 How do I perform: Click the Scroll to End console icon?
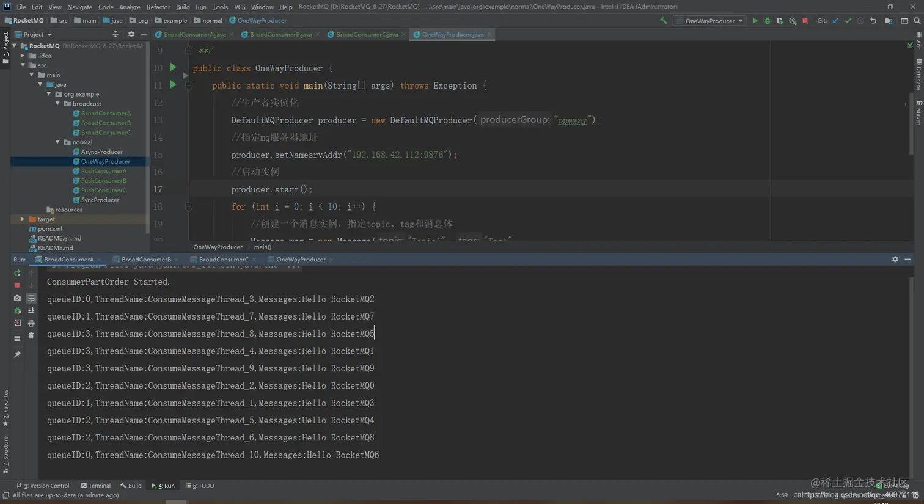(31, 310)
